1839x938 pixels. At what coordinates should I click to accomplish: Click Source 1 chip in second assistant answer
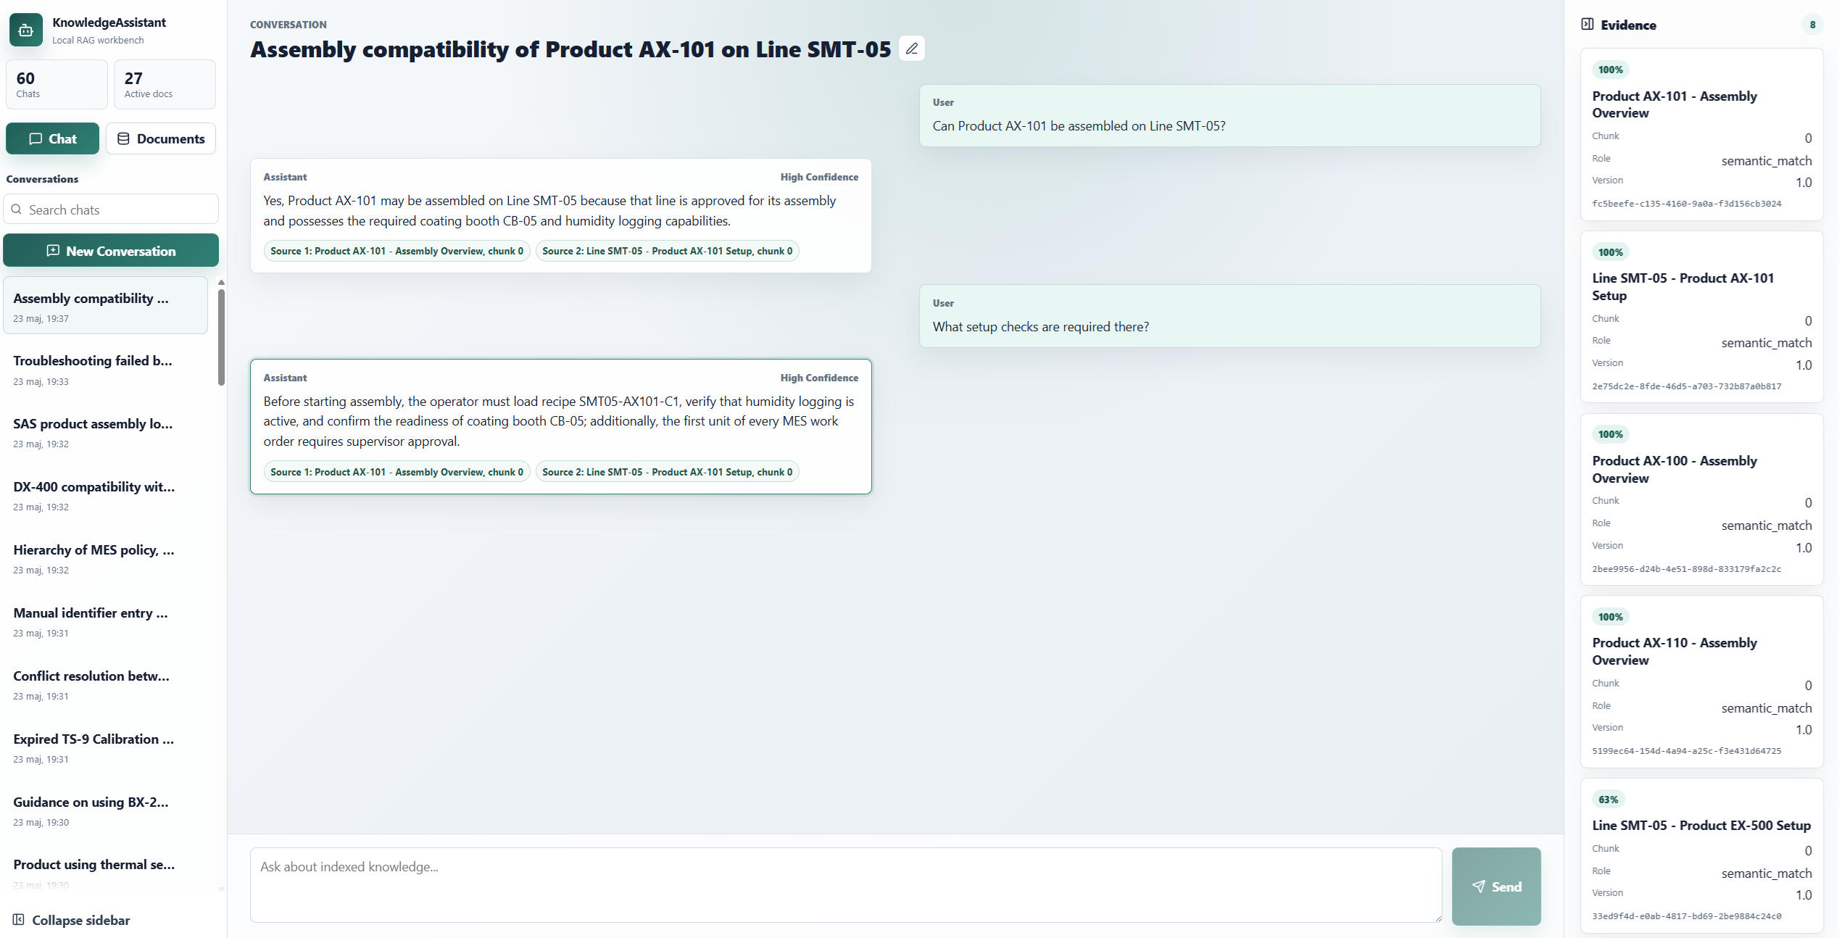pyautogui.click(x=397, y=472)
